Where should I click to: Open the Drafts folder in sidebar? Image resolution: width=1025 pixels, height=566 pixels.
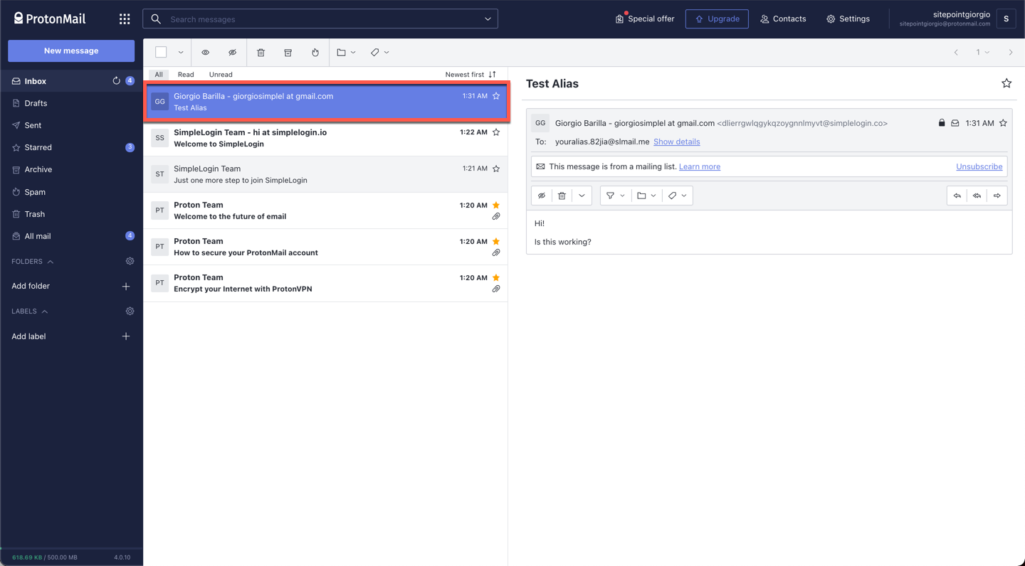point(36,103)
